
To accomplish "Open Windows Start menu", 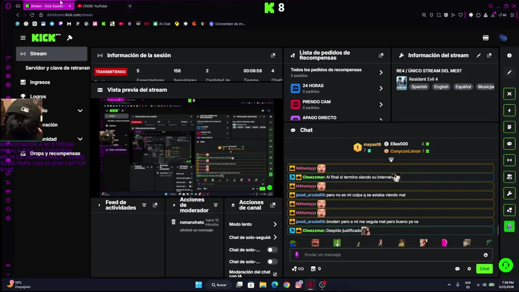I will click(199, 285).
